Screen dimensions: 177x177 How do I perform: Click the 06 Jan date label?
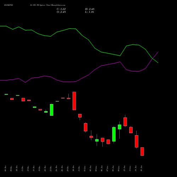tap(102, 169)
